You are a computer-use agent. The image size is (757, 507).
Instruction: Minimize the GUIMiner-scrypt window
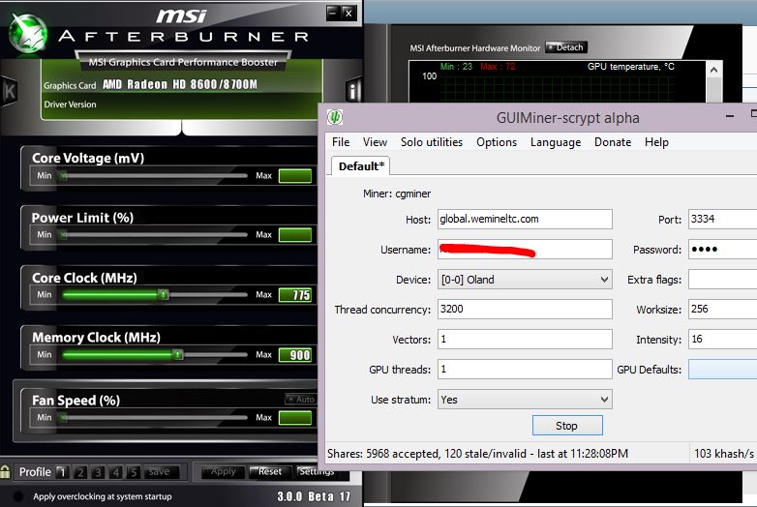(x=730, y=116)
